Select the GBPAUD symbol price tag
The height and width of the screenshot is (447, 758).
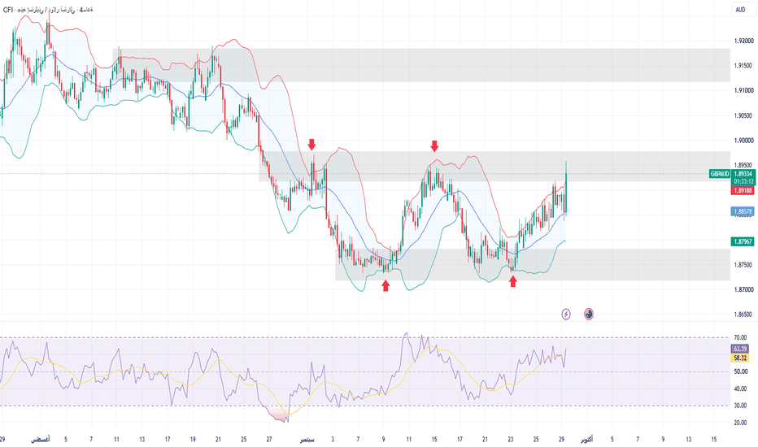(719, 174)
